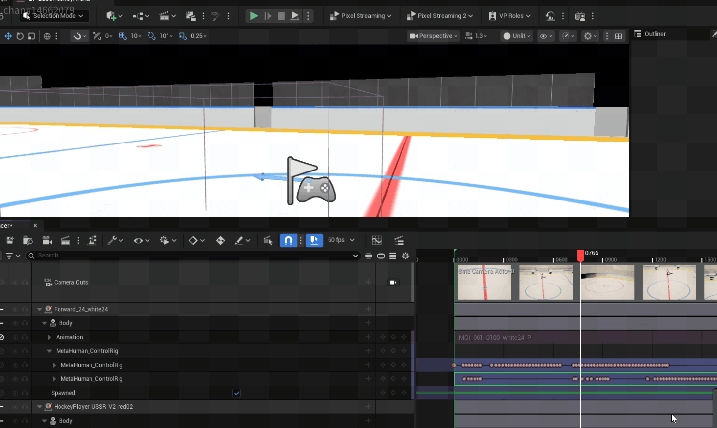
Task: Open the 60 fps frame rate dropdown
Action: (x=341, y=240)
